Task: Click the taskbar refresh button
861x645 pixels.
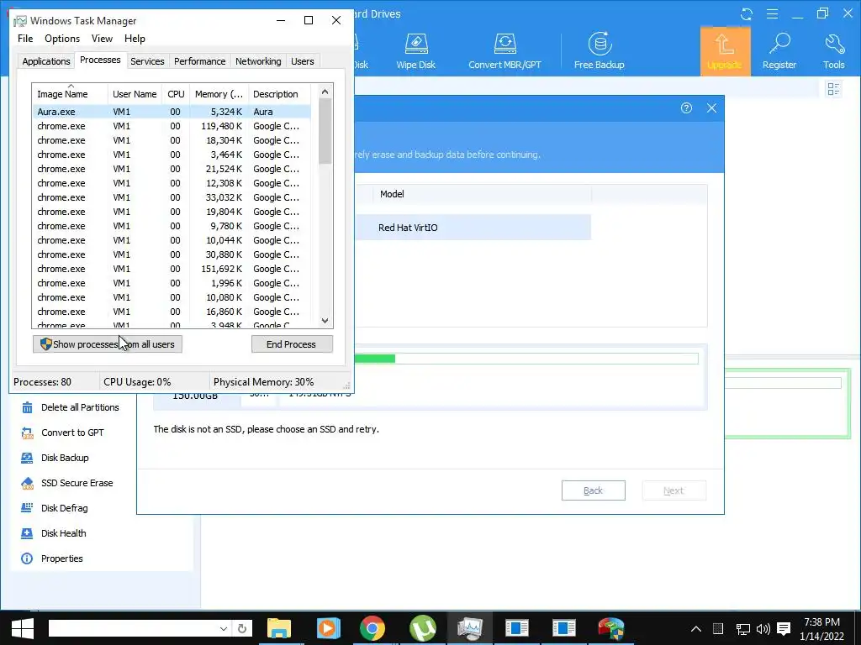Action: (x=242, y=628)
